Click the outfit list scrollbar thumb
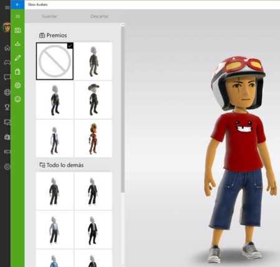 (123, 109)
